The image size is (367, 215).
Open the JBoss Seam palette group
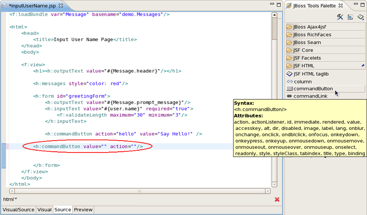click(307, 43)
